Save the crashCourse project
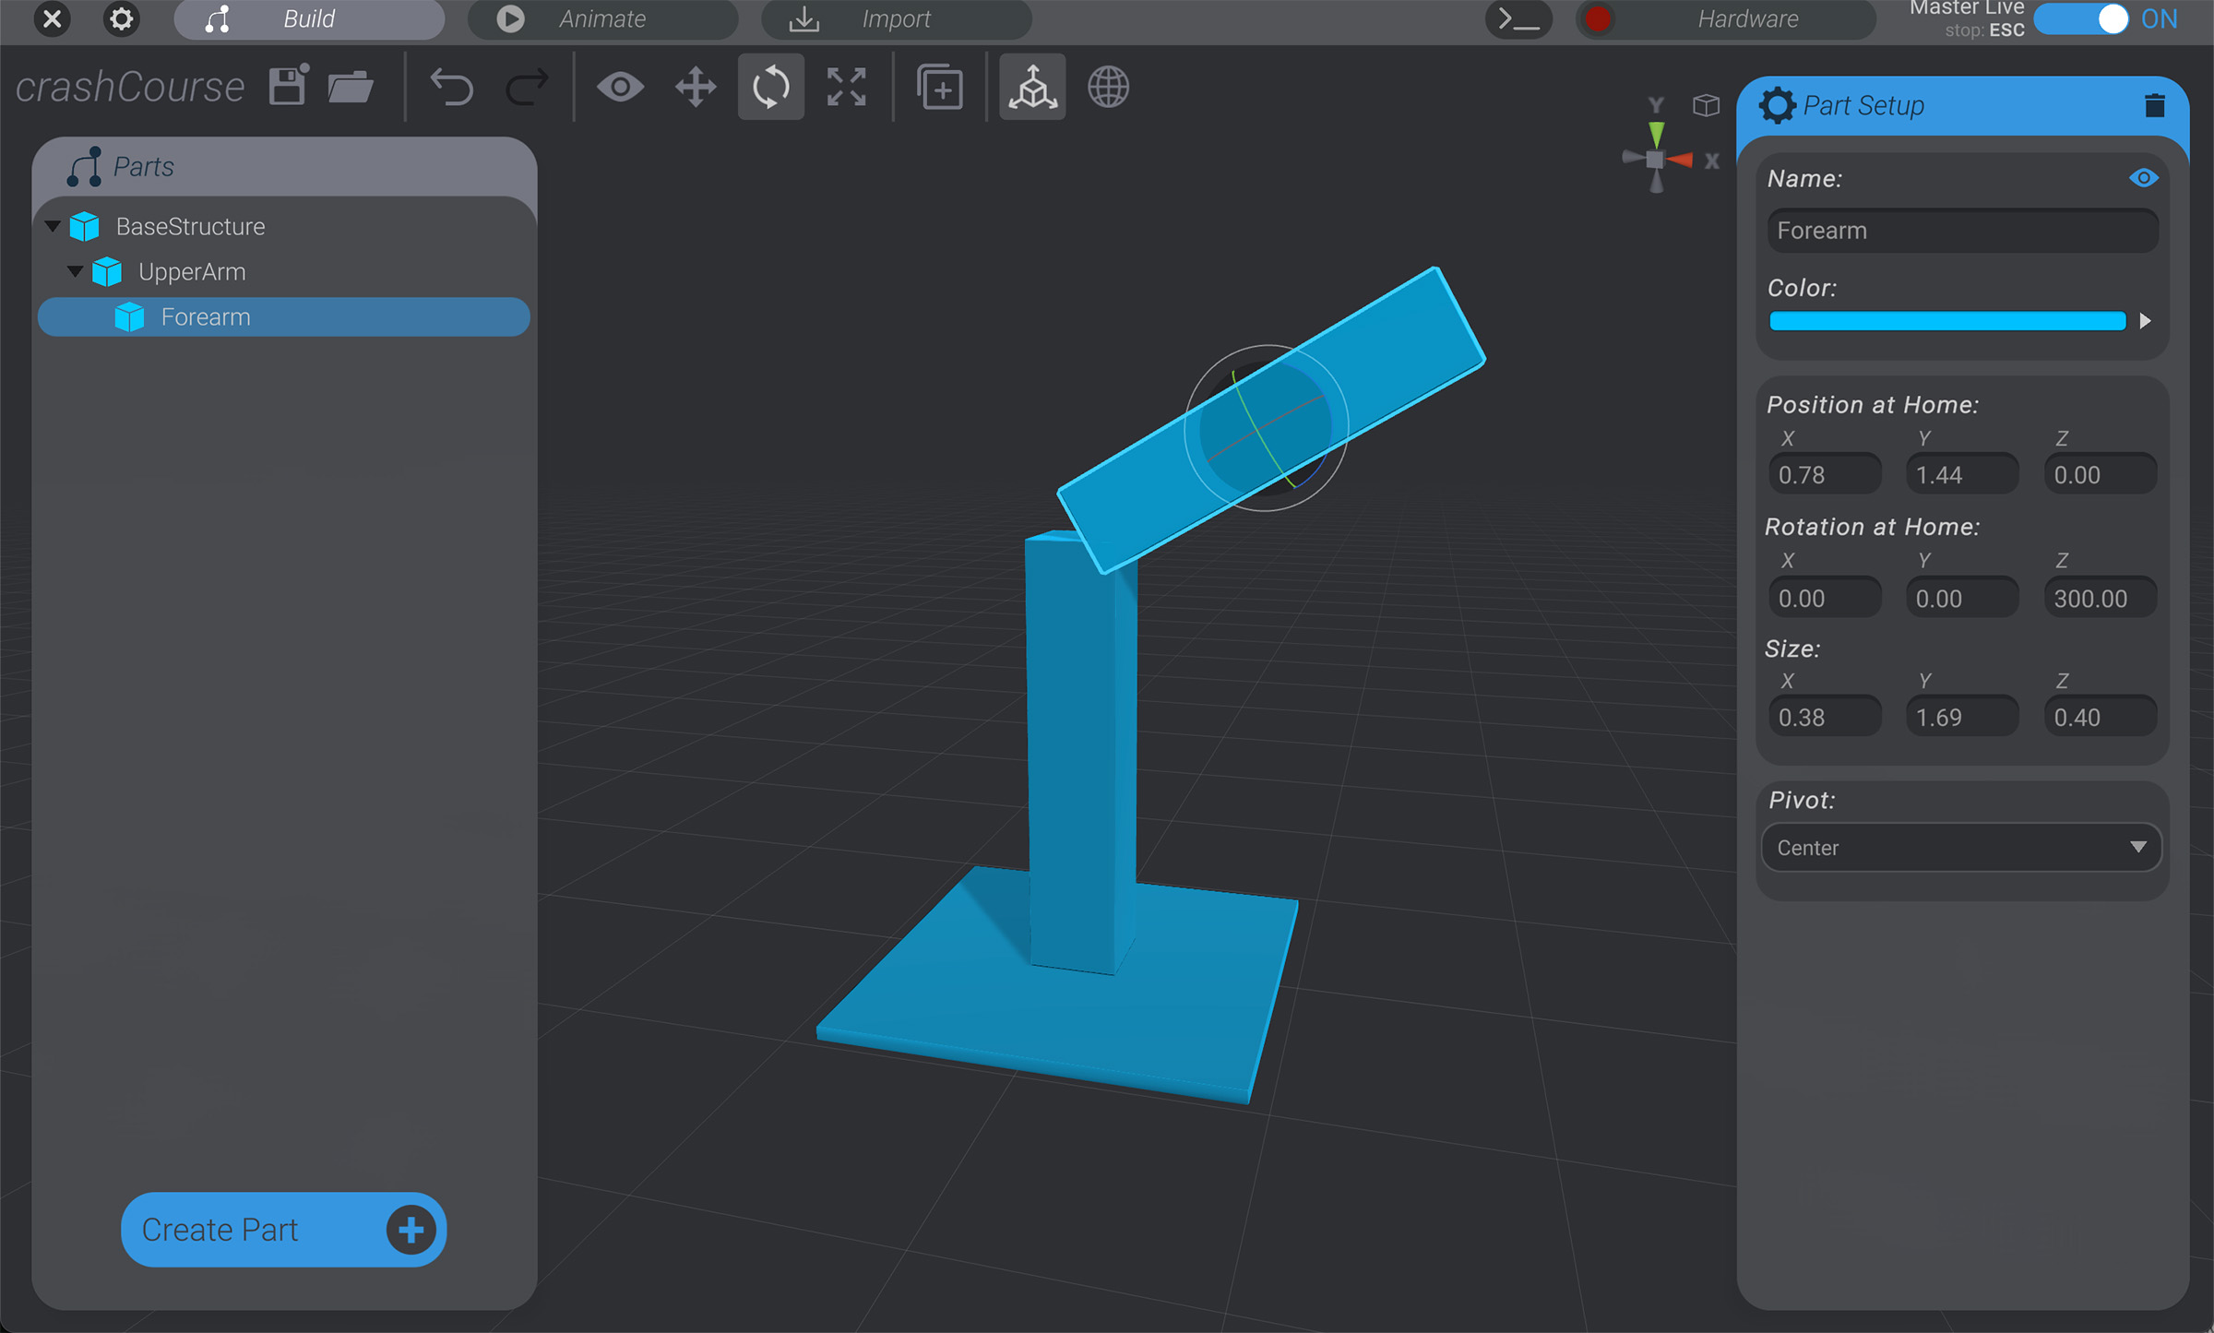This screenshot has height=1333, width=2214. click(287, 85)
